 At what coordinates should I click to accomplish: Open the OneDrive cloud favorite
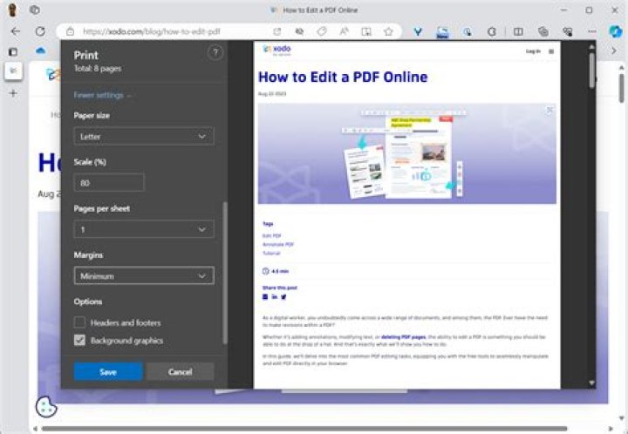point(41,51)
